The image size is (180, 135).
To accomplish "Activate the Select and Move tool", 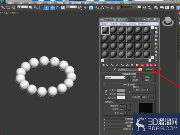I will click(x=53, y=8).
